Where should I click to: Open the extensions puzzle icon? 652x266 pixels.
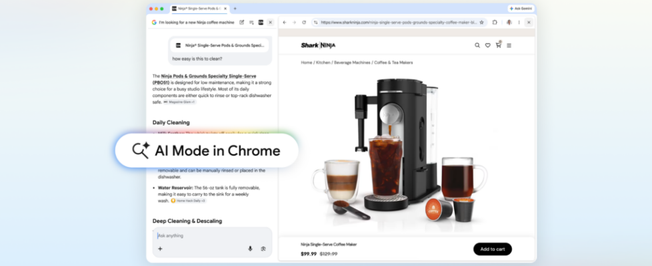[495, 22]
